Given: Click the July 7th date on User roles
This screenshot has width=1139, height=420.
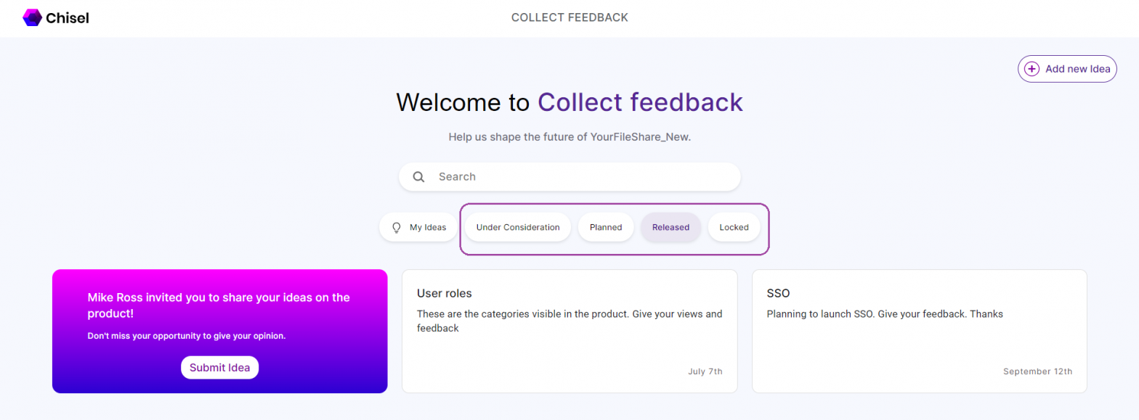Looking at the screenshot, I should click(x=705, y=371).
